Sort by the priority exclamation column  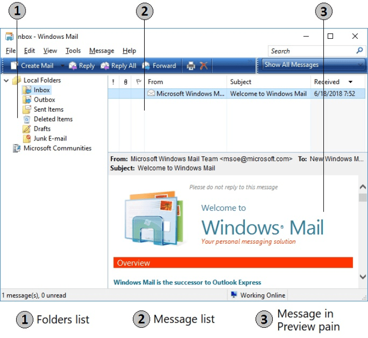113,82
